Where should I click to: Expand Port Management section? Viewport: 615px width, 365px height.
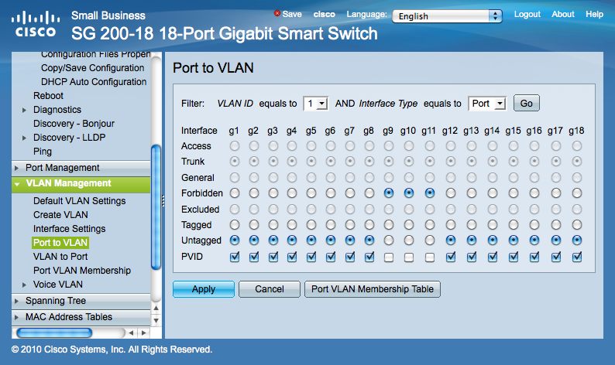(x=16, y=168)
